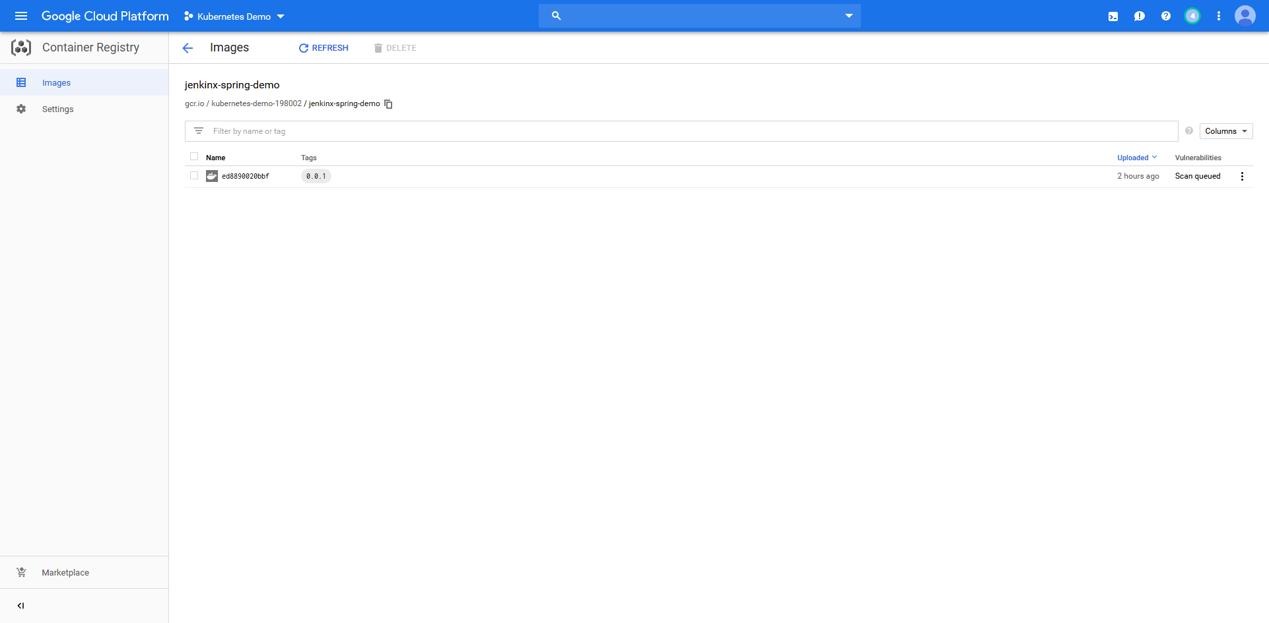Select all images with header checkbox

(x=194, y=157)
